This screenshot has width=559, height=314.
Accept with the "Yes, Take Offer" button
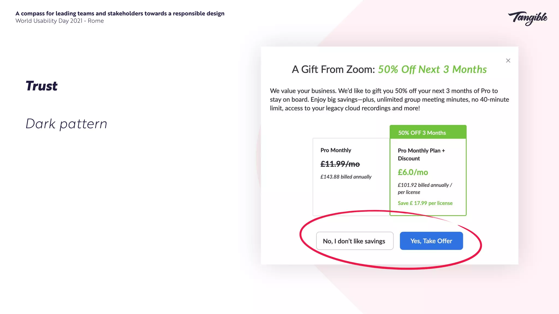click(431, 241)
